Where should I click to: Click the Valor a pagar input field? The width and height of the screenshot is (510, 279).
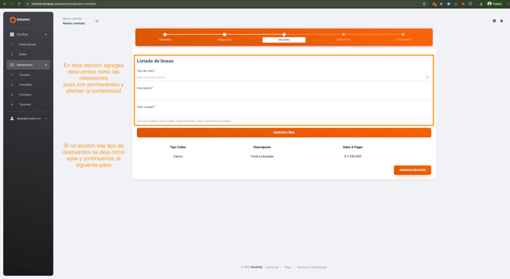(x=283, y=114)
